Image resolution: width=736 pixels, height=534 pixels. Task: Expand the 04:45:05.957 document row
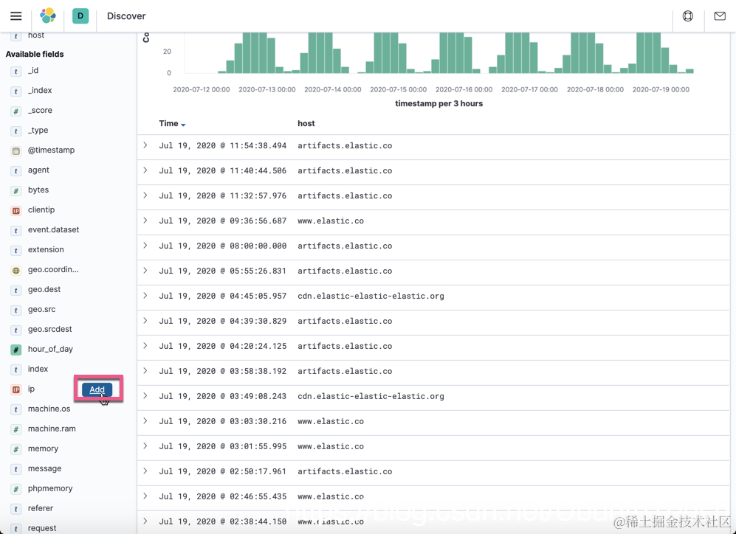click(x=145, y=295)
